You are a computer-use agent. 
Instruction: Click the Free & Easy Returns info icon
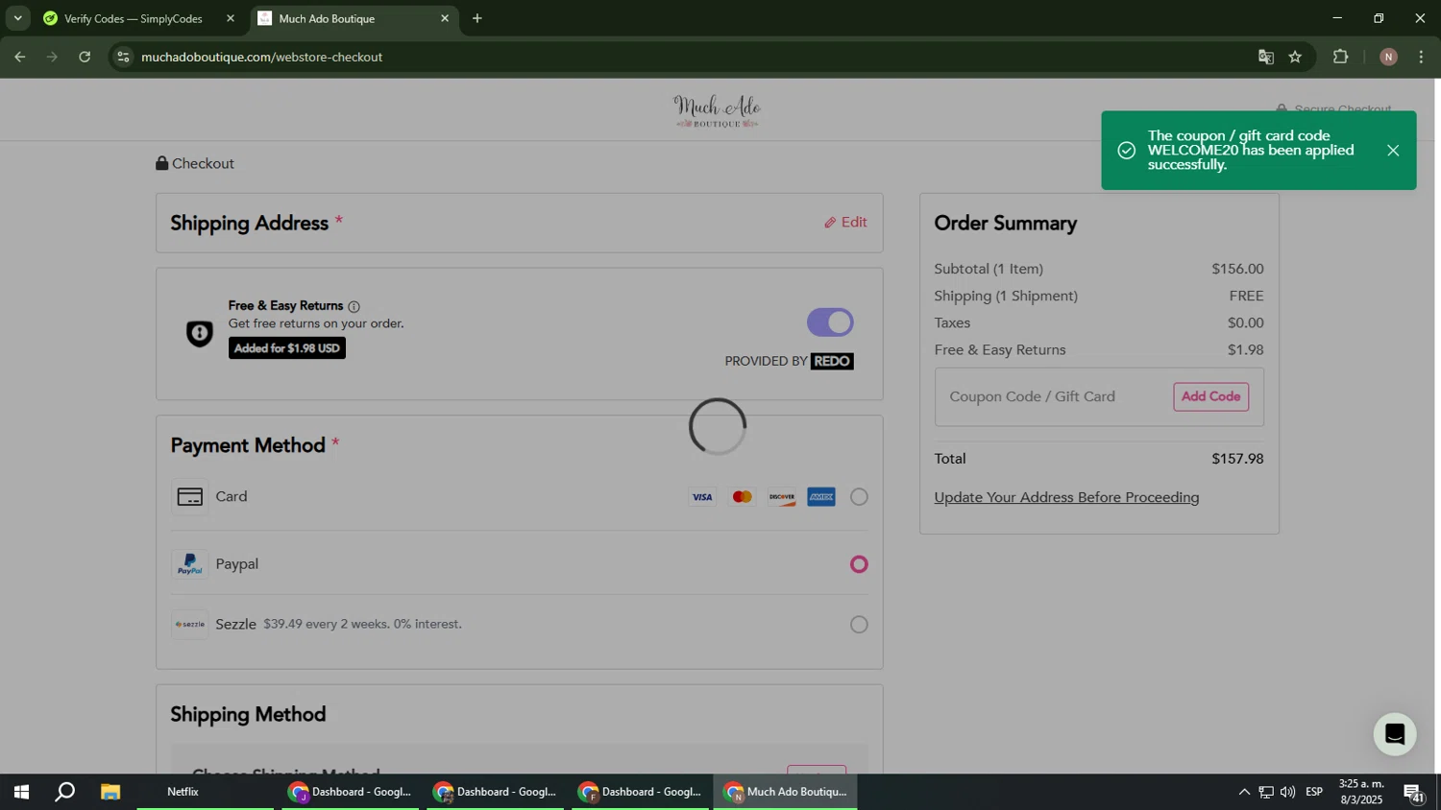click(x=354, y=307)
